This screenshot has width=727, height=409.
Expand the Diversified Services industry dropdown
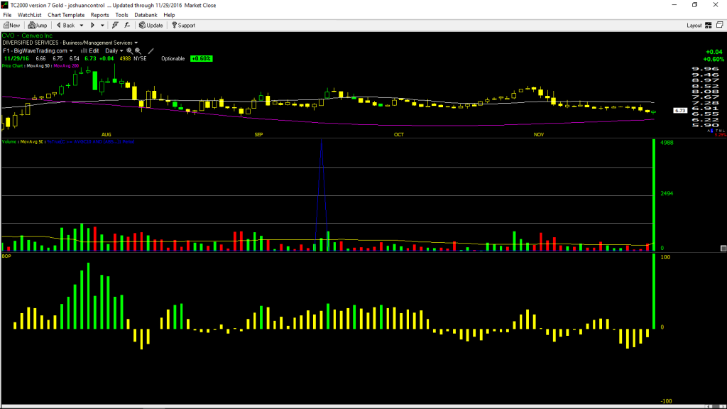pyautogui.click(x=136, y=43)
